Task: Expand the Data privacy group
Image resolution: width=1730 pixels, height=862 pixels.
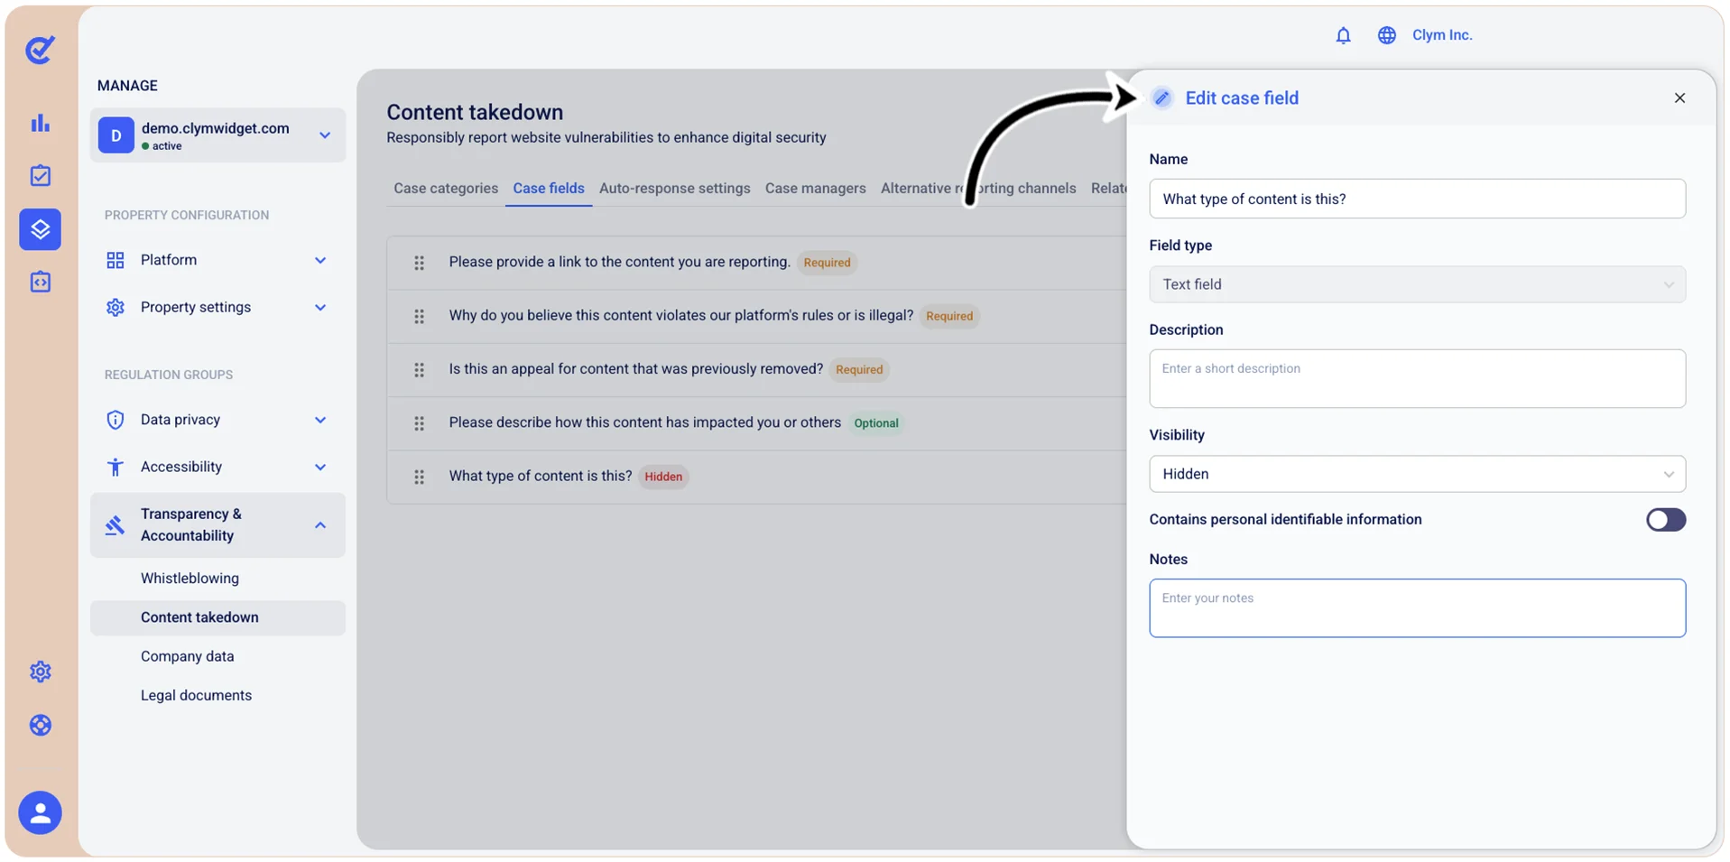Action: click(x=217, y=420)
